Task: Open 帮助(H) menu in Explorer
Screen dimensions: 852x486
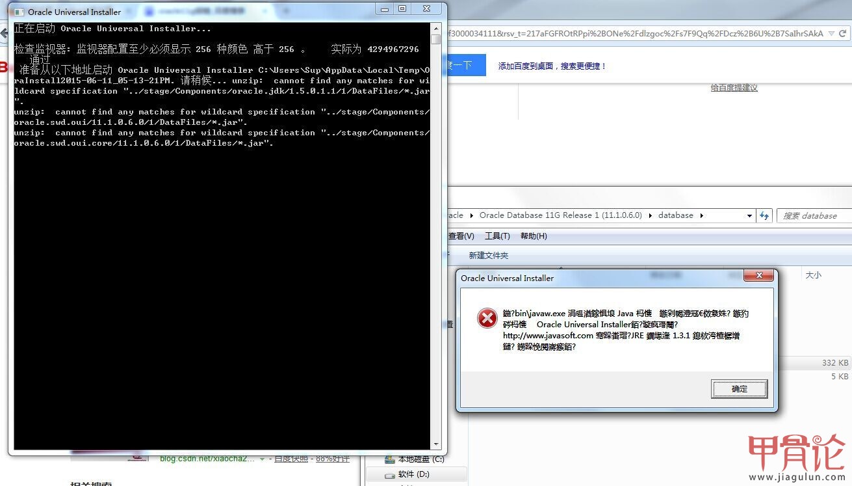Action: point(534,236)
